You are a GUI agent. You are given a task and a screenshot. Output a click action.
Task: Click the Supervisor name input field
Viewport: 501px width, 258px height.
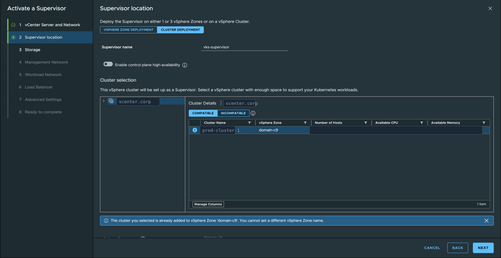pos(244,47)
